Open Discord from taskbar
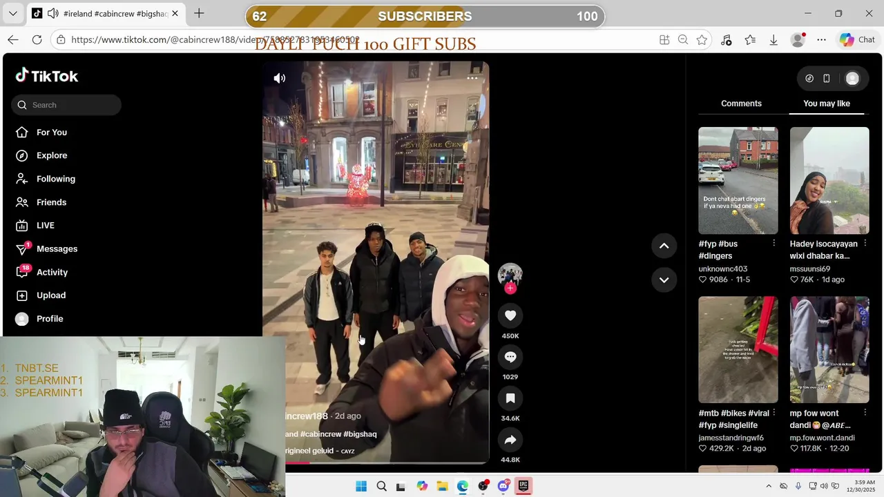The height and width of the screenshot is (497, 884). 503,486
